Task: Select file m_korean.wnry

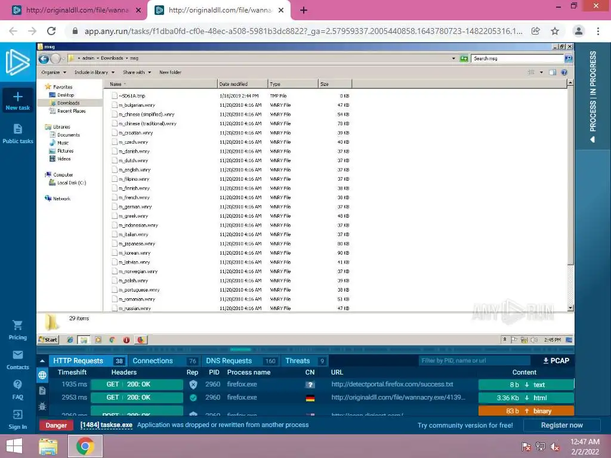Action: click(134, 253)
